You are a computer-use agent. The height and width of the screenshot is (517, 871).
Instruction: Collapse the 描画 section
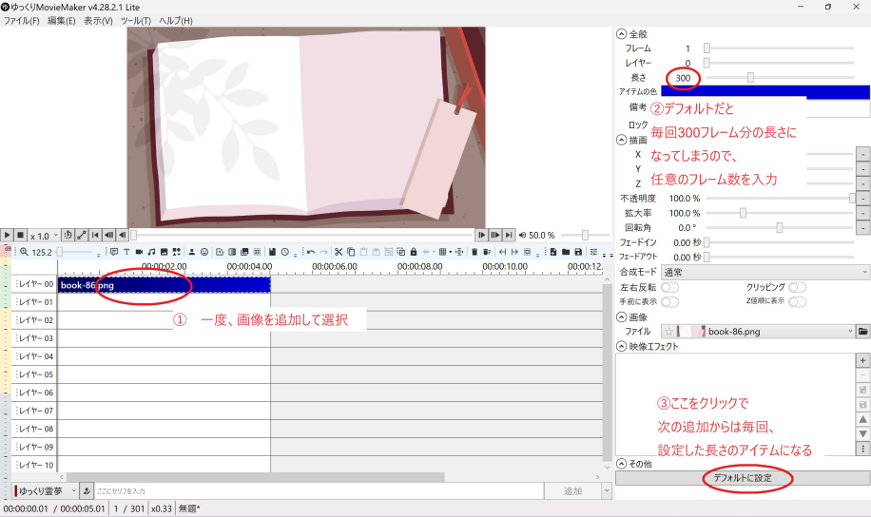tap(622, 140)
